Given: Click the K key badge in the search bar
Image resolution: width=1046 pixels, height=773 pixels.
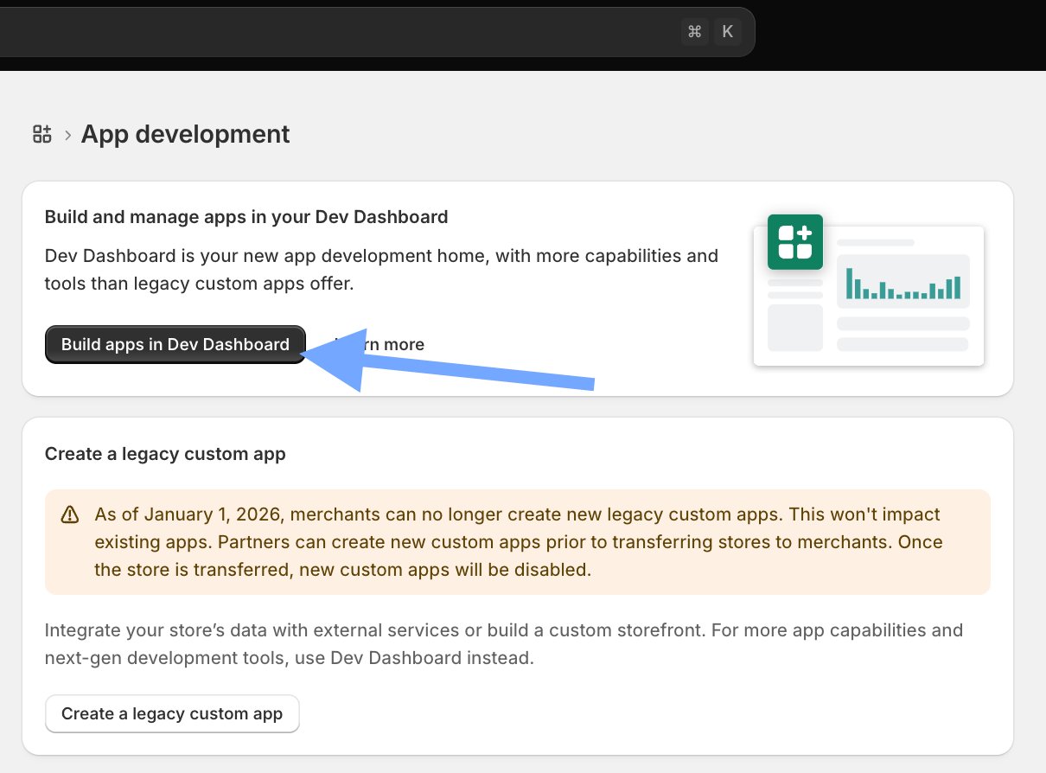Looking at the screenshot, I should (x=727, y=32).
